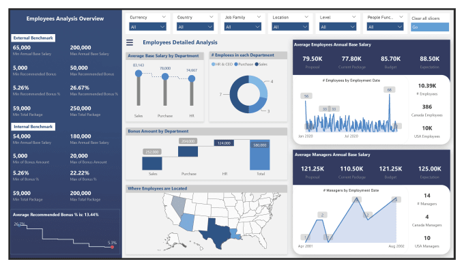Click the 250,000 Max Total Package value
The height and width of the screenshot is (268, 464).
81,108
